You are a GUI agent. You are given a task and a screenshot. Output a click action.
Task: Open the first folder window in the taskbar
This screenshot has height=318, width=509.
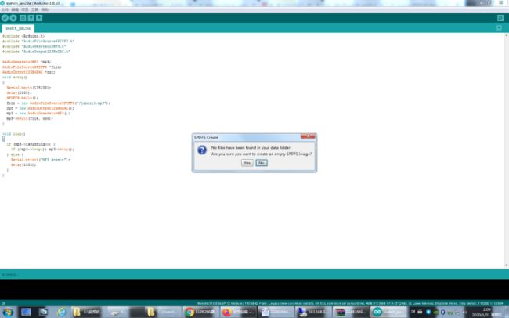pos(88,313)
